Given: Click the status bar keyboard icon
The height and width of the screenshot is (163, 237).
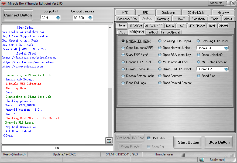Looking at the screenshot, I should pos(201,159).
